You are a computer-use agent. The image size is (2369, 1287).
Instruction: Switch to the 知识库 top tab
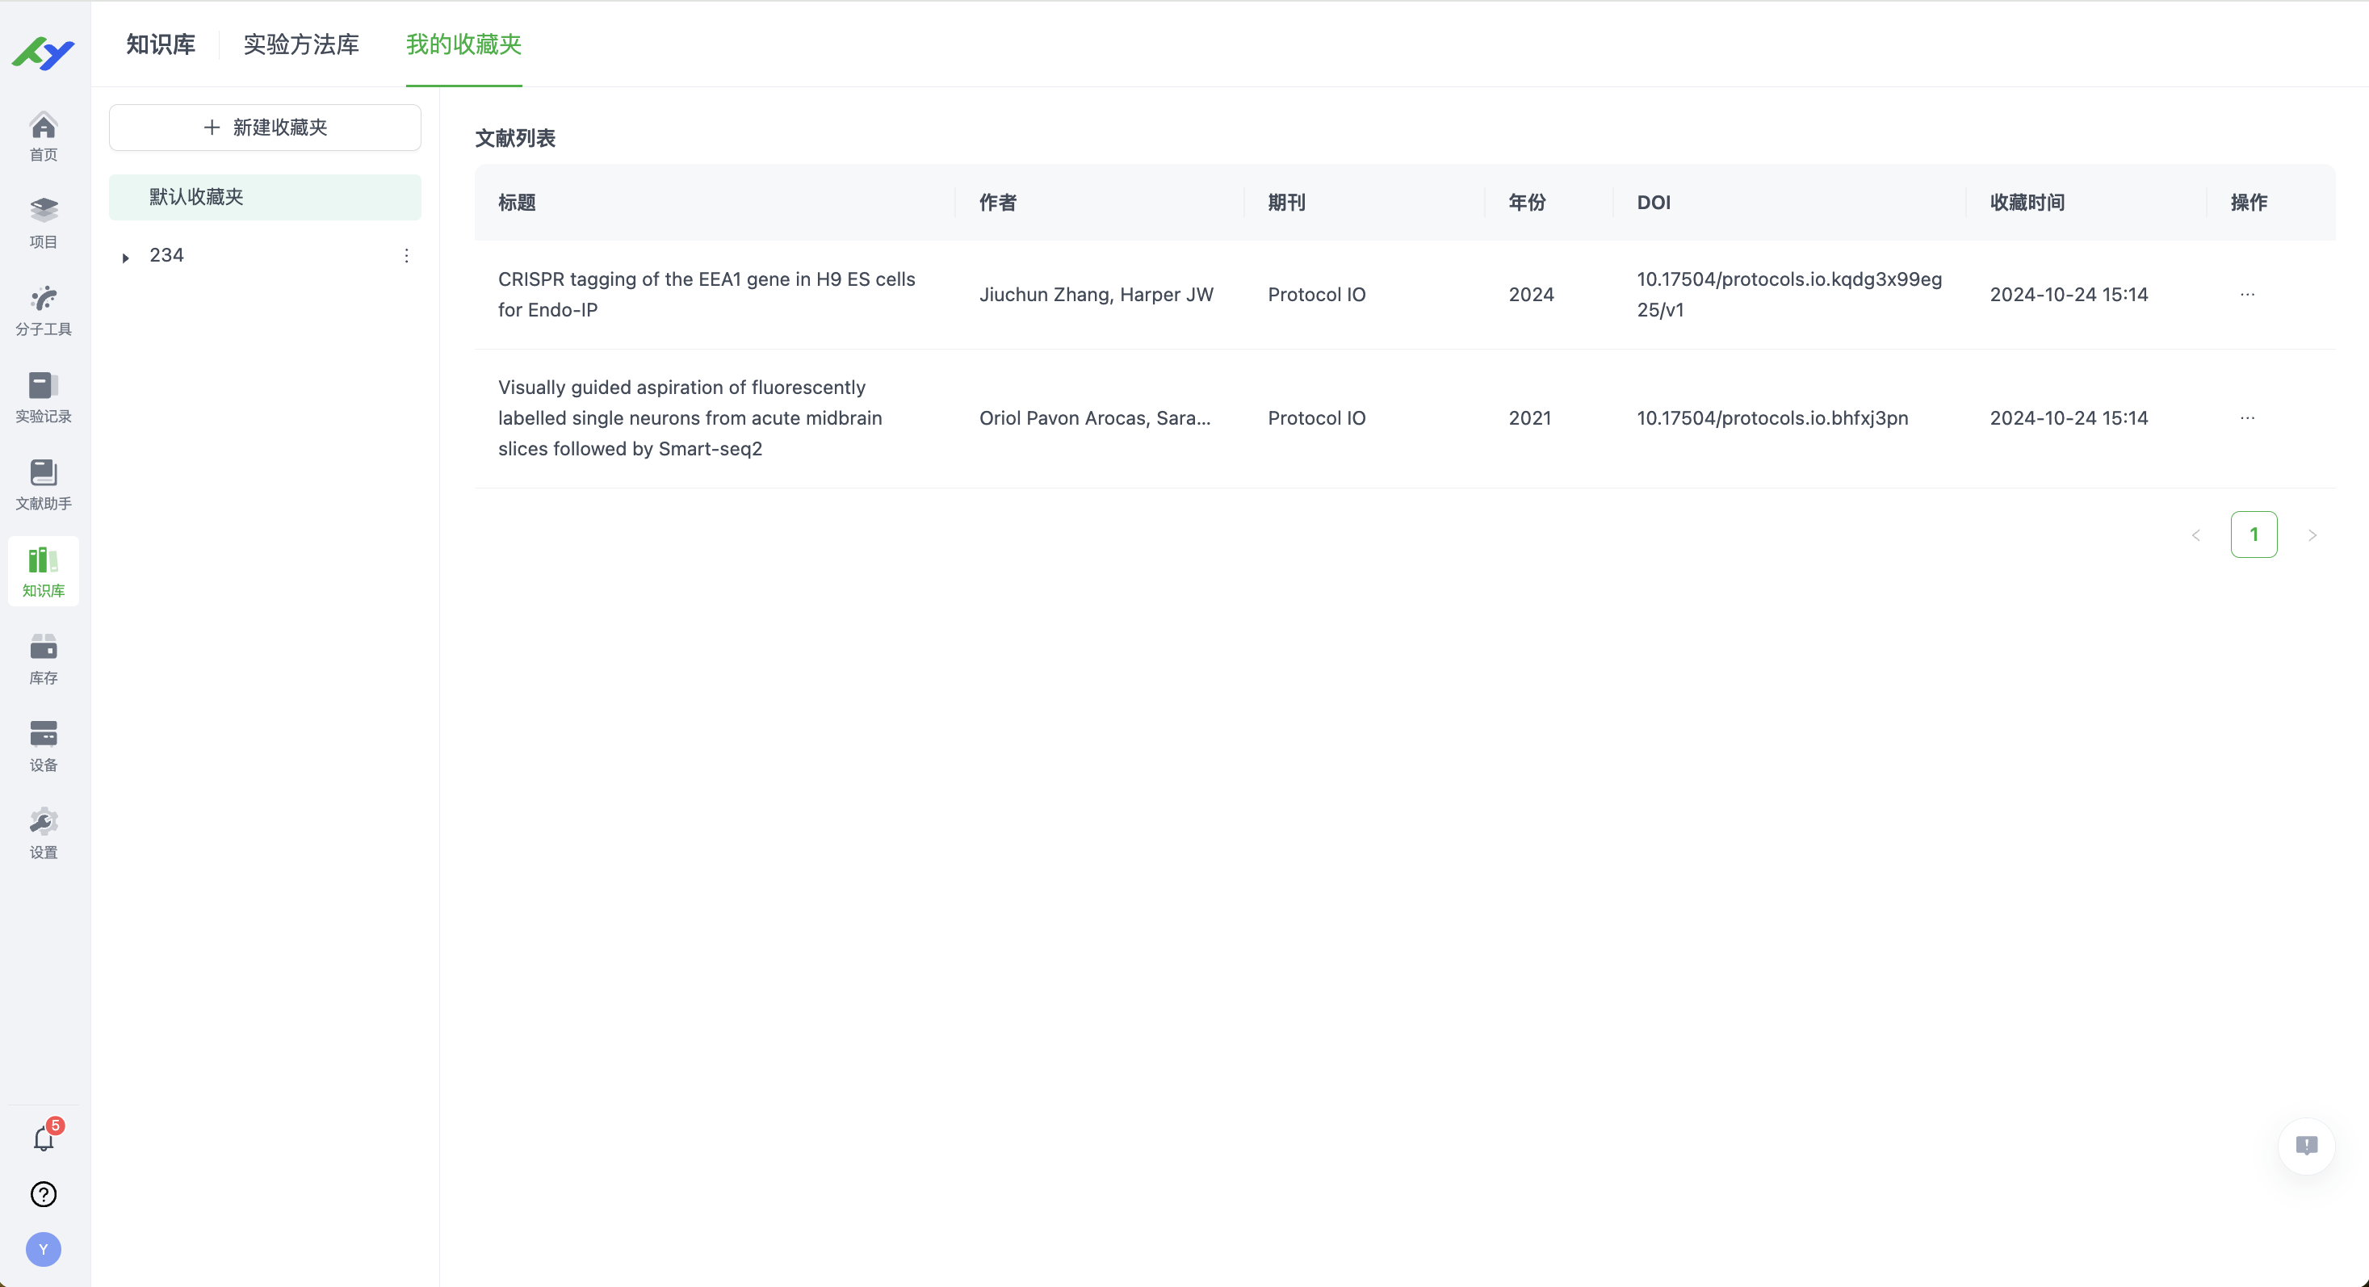[x=161, y=44]
